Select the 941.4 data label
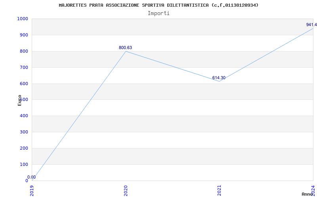The height and width of the screenshot is (198, 317). 311,25
